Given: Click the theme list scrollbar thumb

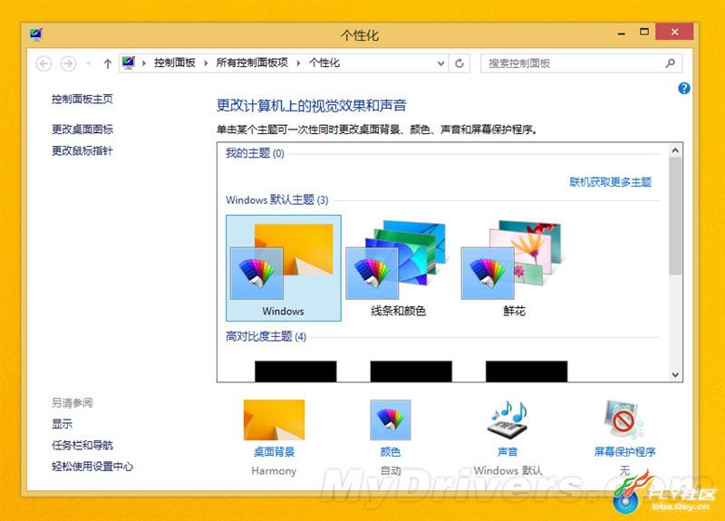Looking at the screenshot, I should click(675, 216).
